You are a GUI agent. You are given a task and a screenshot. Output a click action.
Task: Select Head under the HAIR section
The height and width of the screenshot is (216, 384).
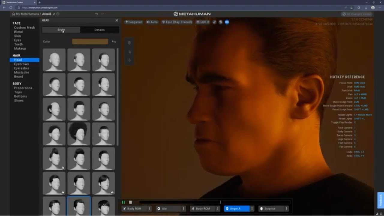click(x=24, y=60)
